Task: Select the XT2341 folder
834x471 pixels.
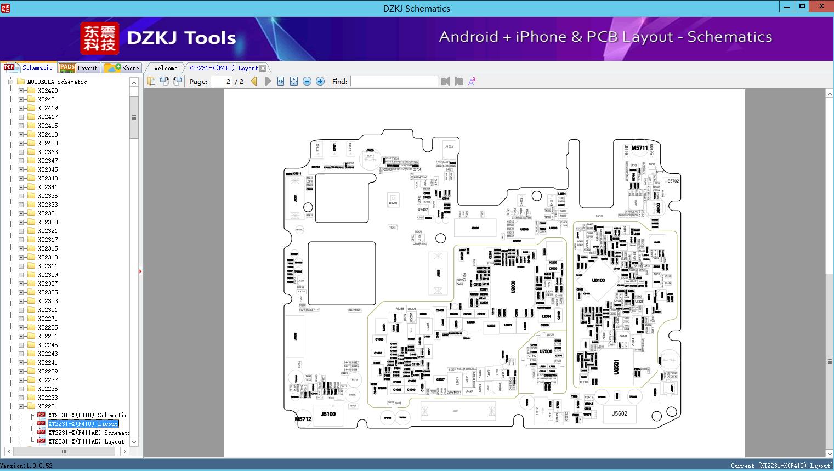Action: 48,187
